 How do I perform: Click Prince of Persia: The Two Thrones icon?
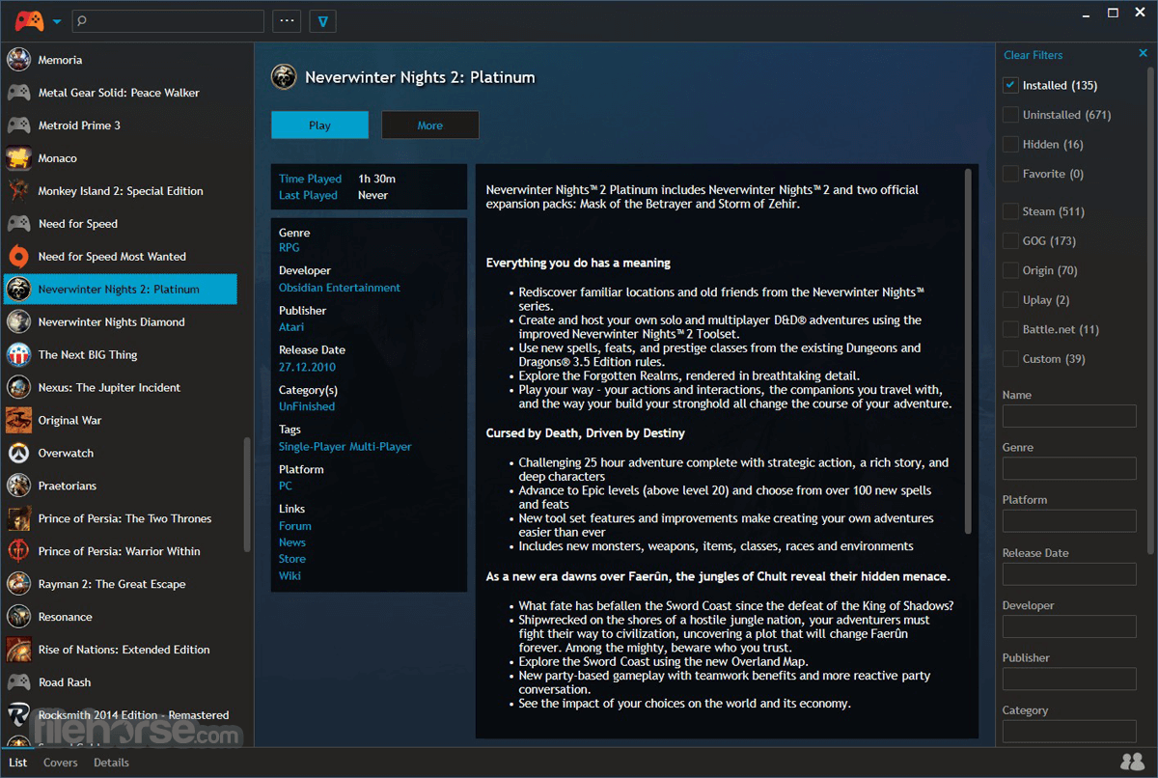click(18, 519)
